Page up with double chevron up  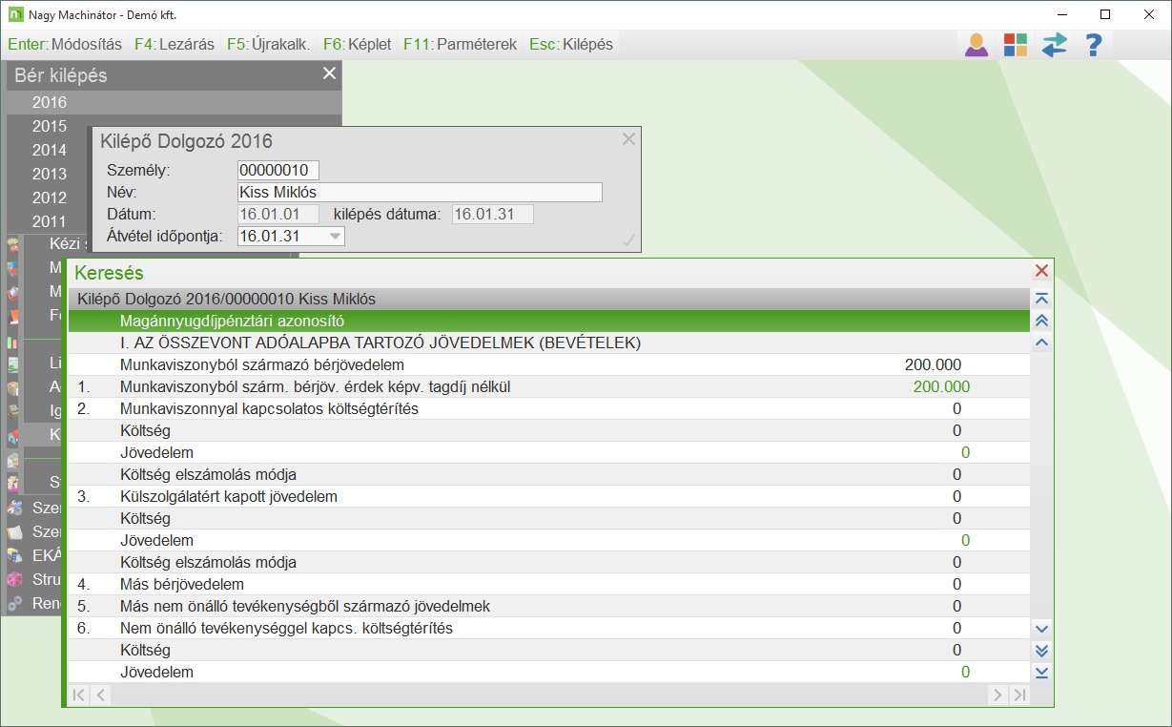(1041, 321)
